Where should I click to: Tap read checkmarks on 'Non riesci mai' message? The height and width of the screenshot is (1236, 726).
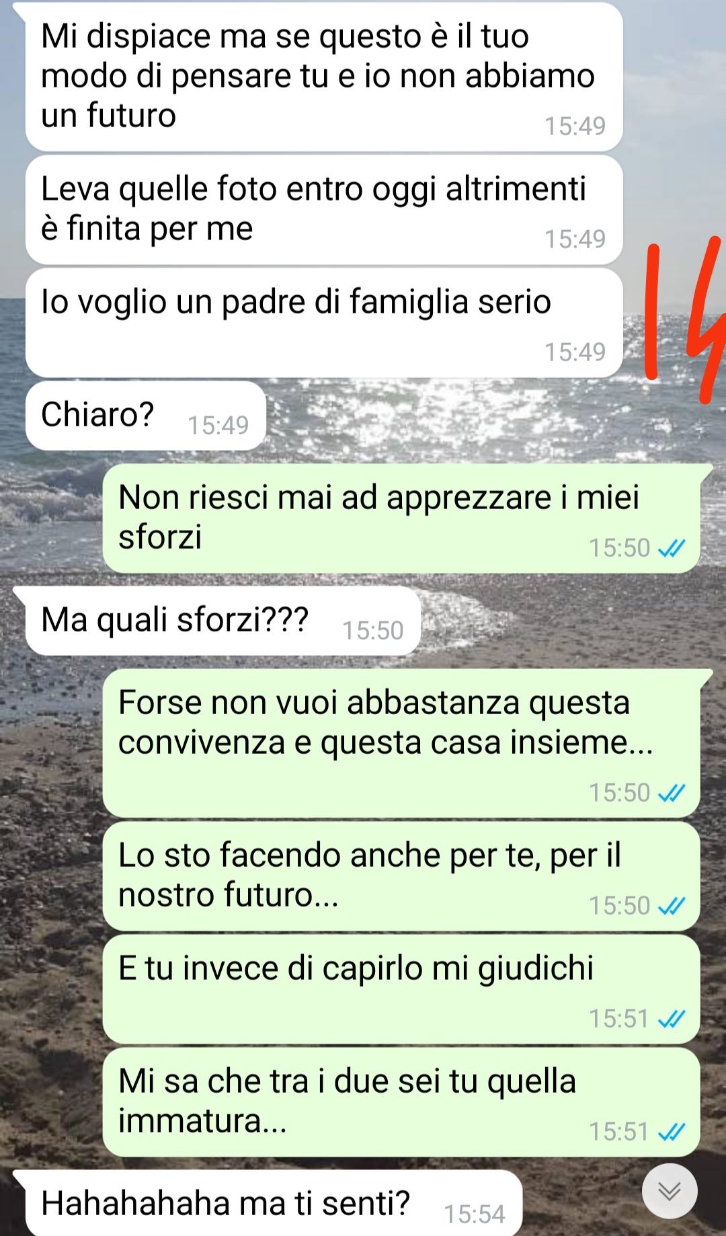click(x=671, y=548)
